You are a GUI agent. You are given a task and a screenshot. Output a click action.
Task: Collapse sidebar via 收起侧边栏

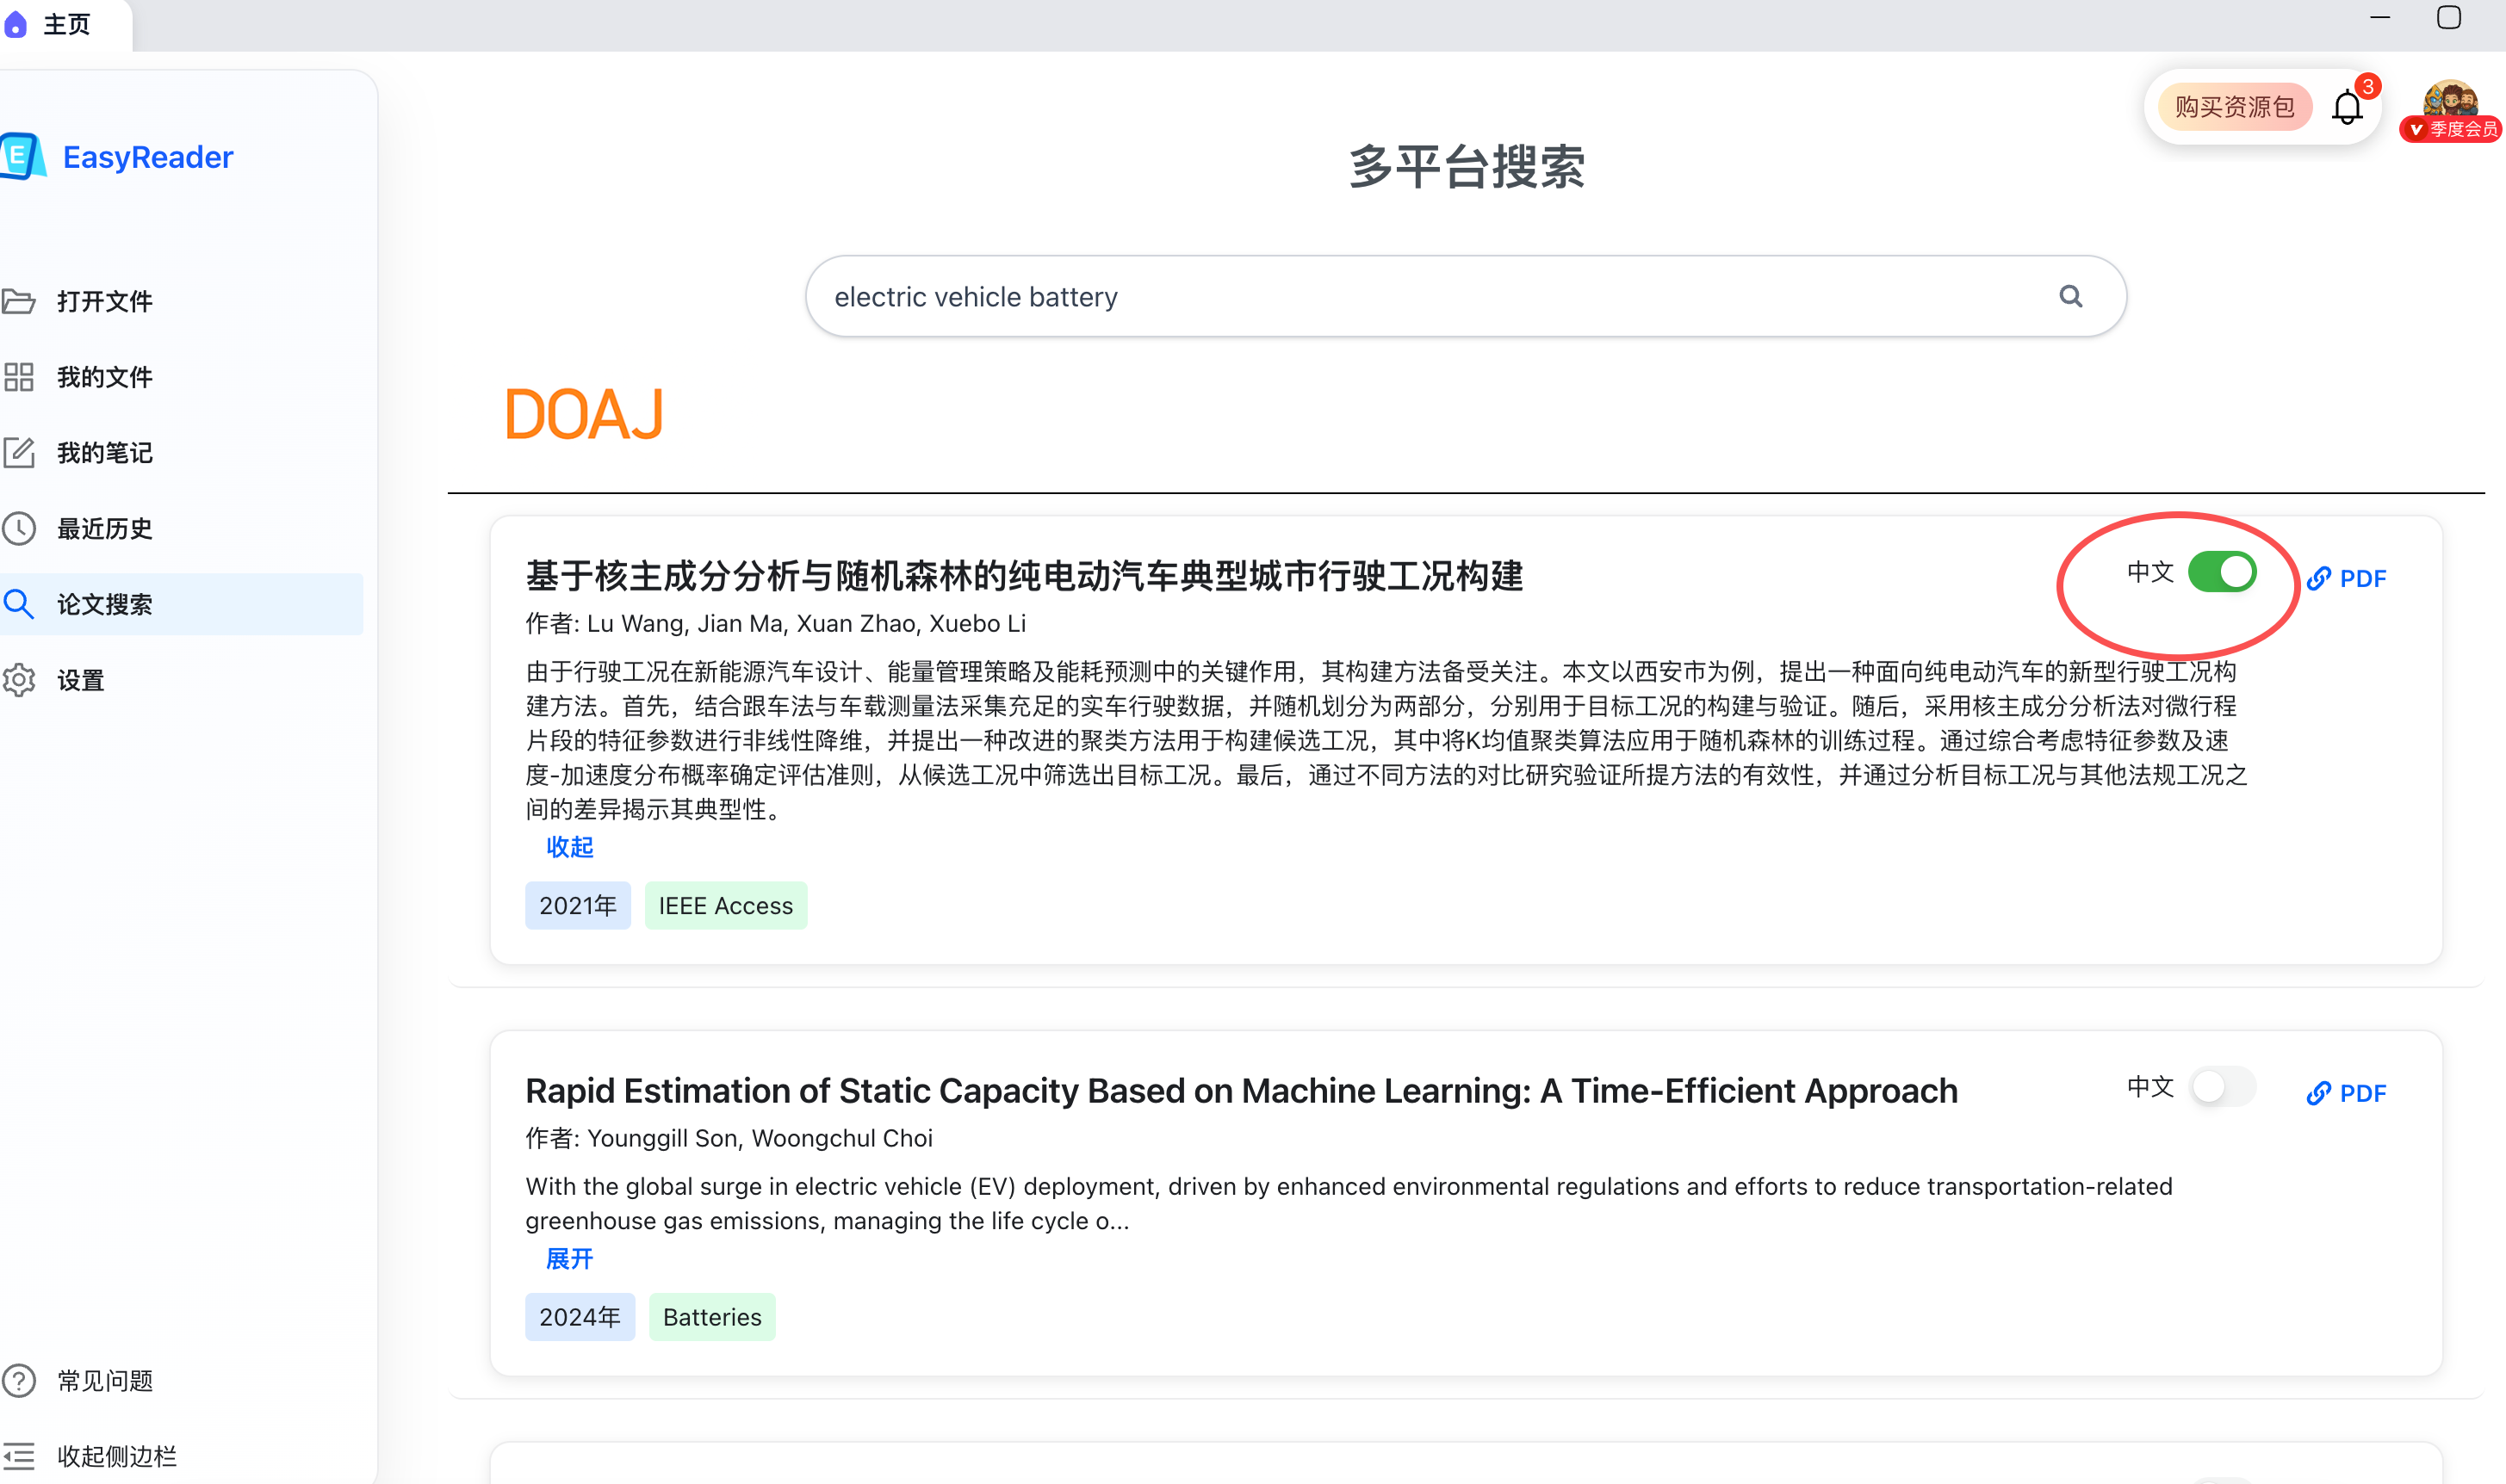(115, 1456)
